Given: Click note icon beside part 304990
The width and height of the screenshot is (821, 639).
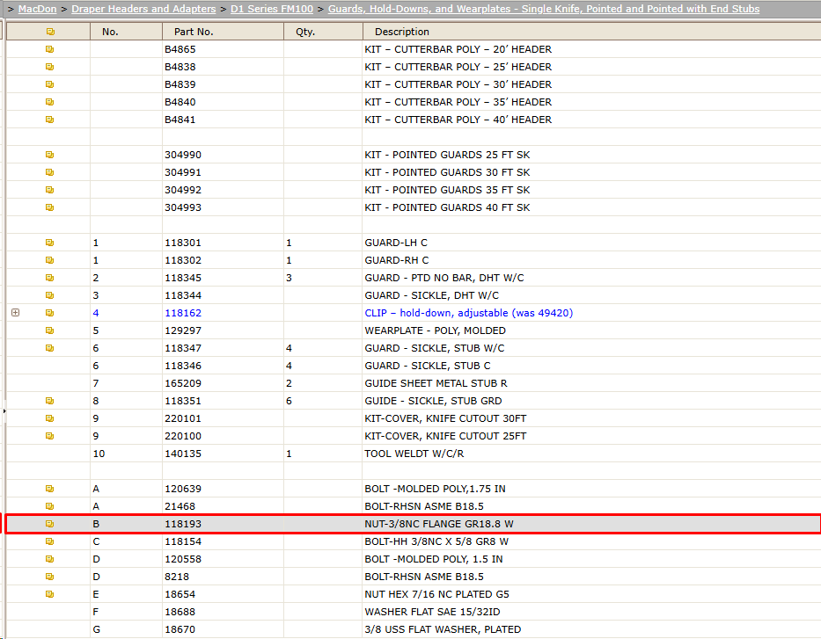Looking at the screenshot, I should 50,155.
